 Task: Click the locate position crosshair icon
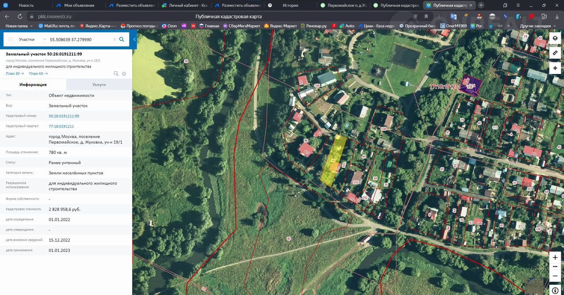pyautogui.click(x=555, y=68)
